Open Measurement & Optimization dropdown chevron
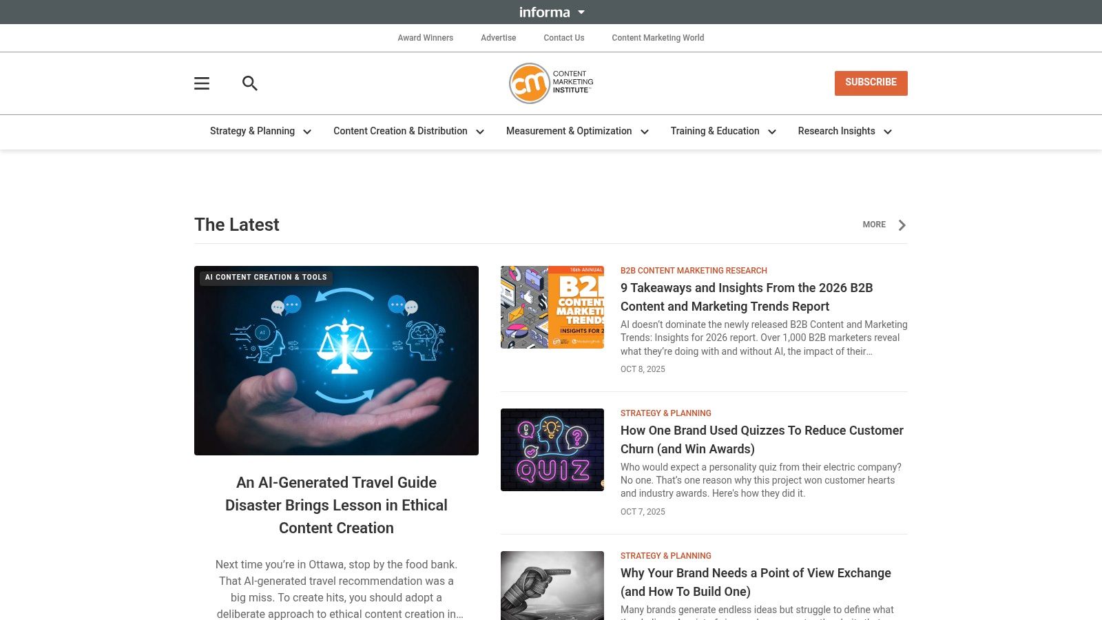The width and height of the screenshot is (1102, 620). click(645, 132)
